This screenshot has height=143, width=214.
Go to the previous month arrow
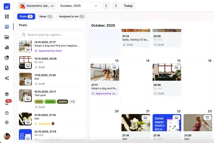tap(106, 6)
